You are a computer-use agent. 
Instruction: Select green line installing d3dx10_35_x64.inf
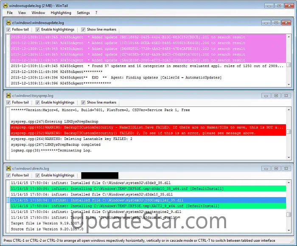pos(148,189)
